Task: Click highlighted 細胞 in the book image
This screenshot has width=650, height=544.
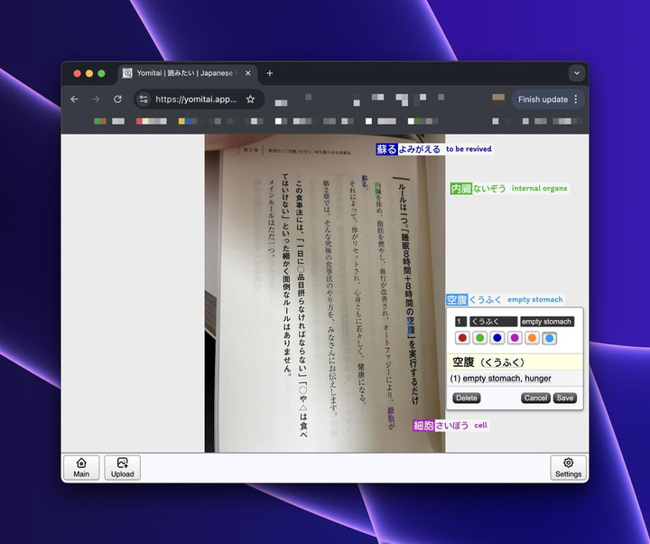Action: point(391,415)
